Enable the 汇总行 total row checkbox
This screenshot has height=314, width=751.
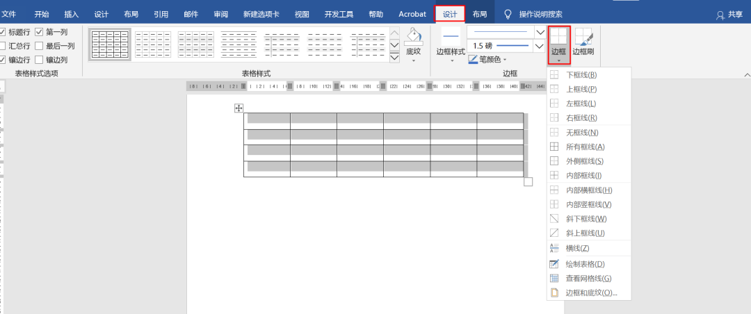pyautogui.click(x=2, y=46)
